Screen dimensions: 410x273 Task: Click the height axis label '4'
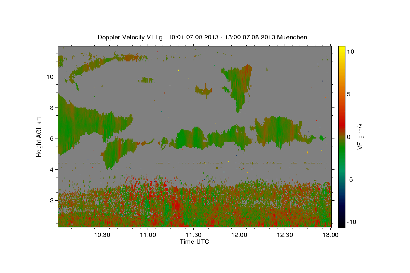51,170
